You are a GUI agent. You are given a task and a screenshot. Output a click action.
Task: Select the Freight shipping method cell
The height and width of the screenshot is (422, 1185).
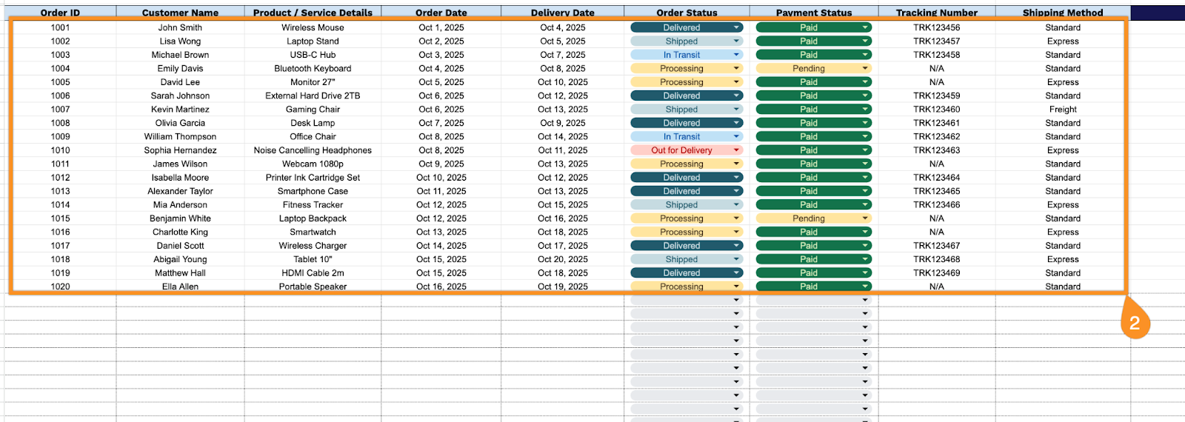(1063, 109)
